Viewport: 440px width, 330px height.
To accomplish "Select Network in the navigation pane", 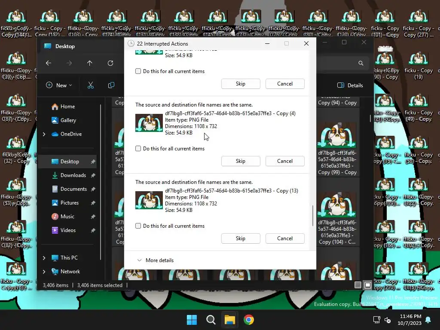I will click(x=70, y=272).
